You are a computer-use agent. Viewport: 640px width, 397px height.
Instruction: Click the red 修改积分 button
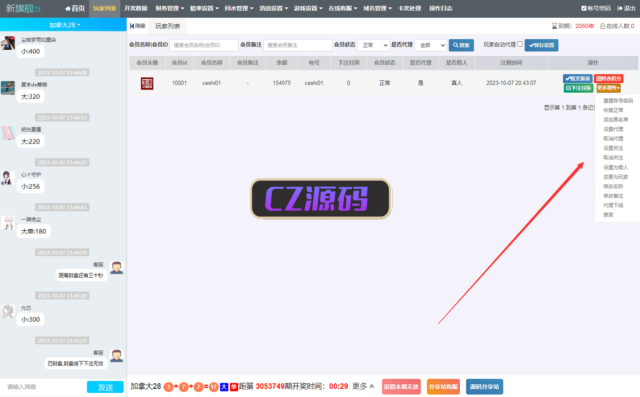point(608,79)
